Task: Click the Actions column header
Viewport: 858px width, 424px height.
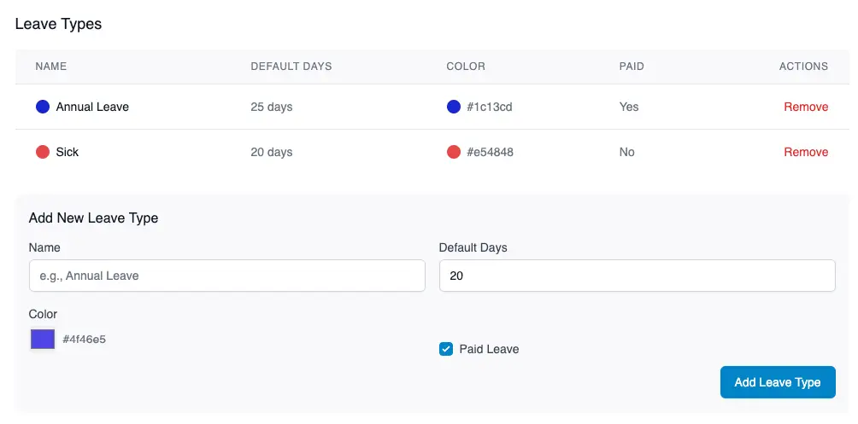Action: [803, 66]
